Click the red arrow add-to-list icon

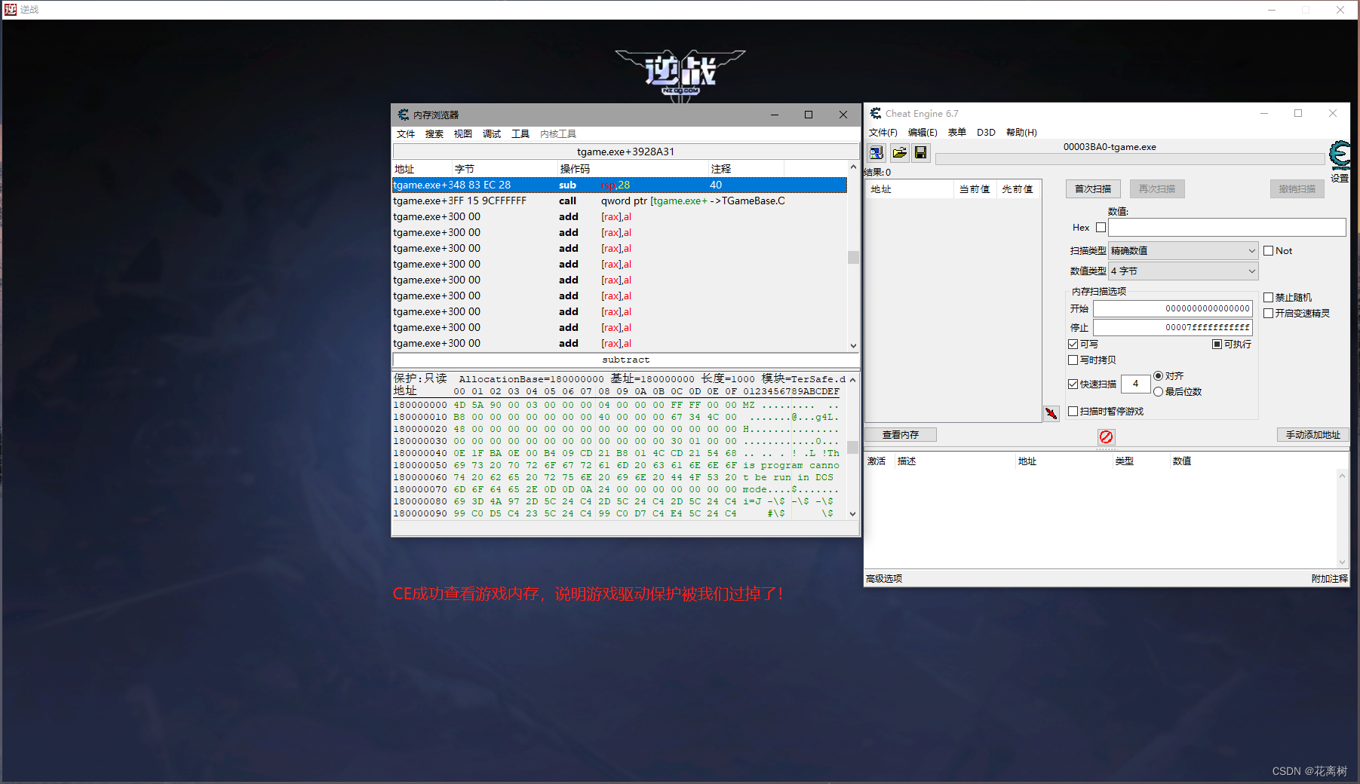(x=1051, y=413)
